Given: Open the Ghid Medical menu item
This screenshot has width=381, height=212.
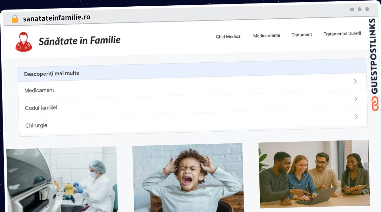Looking at the screenshot, I should click(229, 36).
